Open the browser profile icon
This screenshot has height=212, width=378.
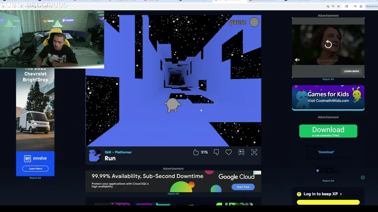click(361, 6)
